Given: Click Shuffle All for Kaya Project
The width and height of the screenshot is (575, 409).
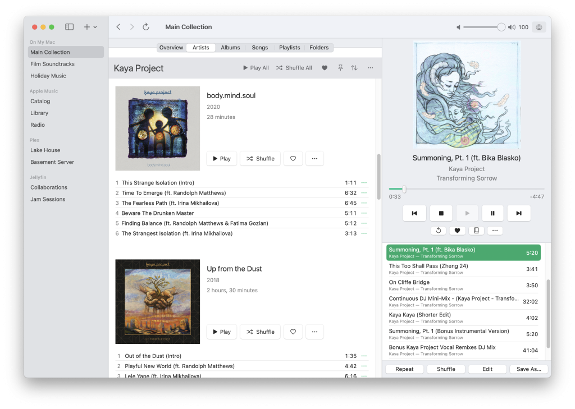Looking at the screenshot, I should [294, 68].
